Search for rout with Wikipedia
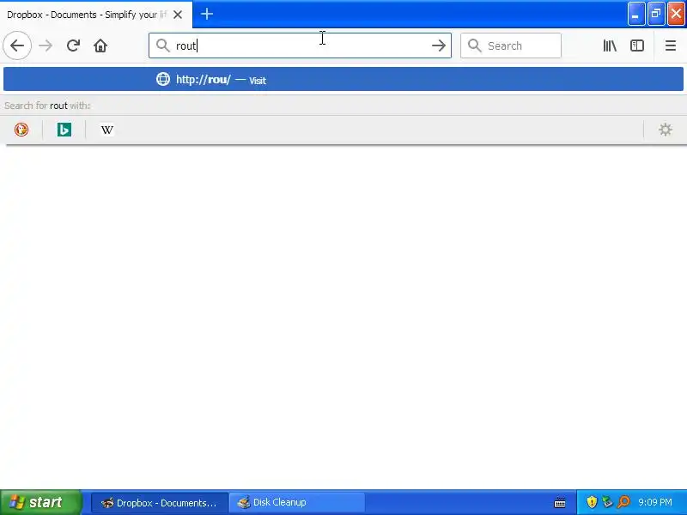Screen dimensions: 687x515 [106, 130]
